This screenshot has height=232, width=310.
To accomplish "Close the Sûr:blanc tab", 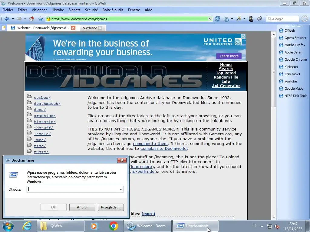I will pyautogui.click(x=101, y=28).
